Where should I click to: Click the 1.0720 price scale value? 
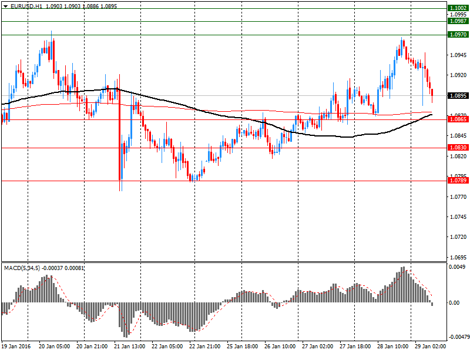[458, 237]
